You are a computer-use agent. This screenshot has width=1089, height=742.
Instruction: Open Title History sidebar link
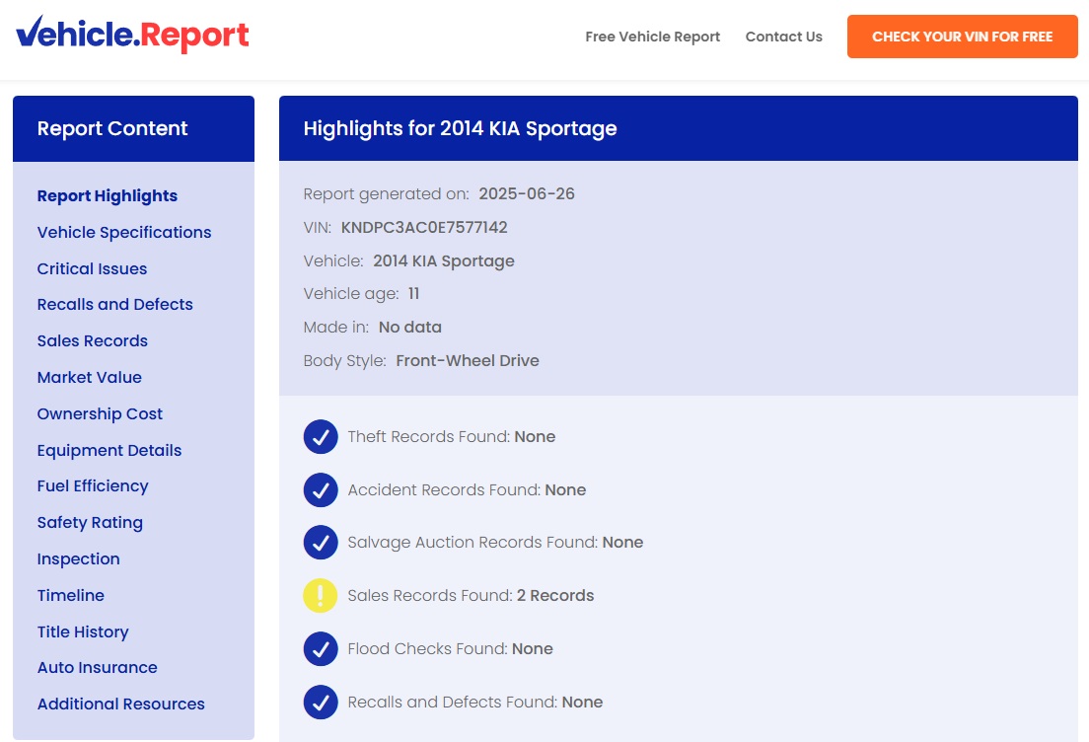tap(83, 632)
